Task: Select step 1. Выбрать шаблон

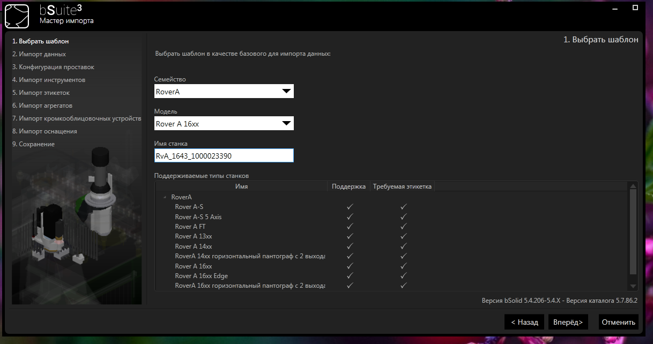Action: [41, 41]
